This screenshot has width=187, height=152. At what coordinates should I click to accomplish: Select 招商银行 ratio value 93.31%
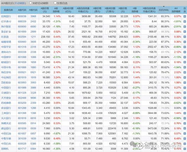[x=165, y=16]
